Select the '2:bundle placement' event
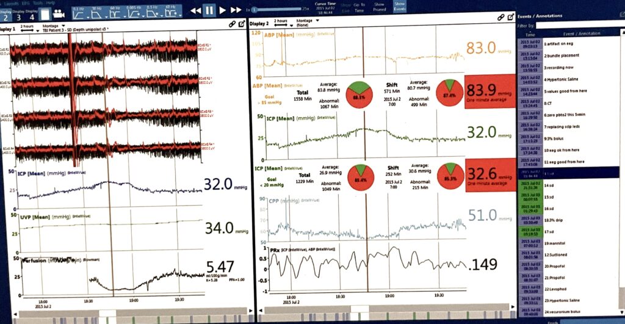The image size is (625, 324). point(569,56)
